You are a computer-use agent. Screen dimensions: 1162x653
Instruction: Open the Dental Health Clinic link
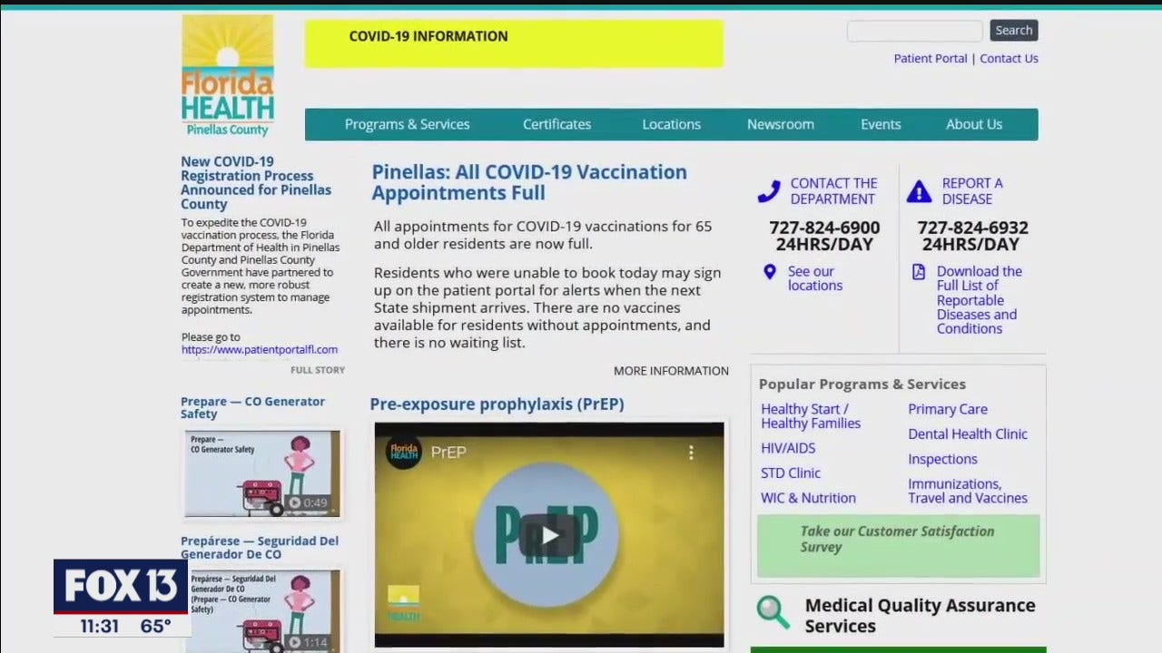point(967,434)
